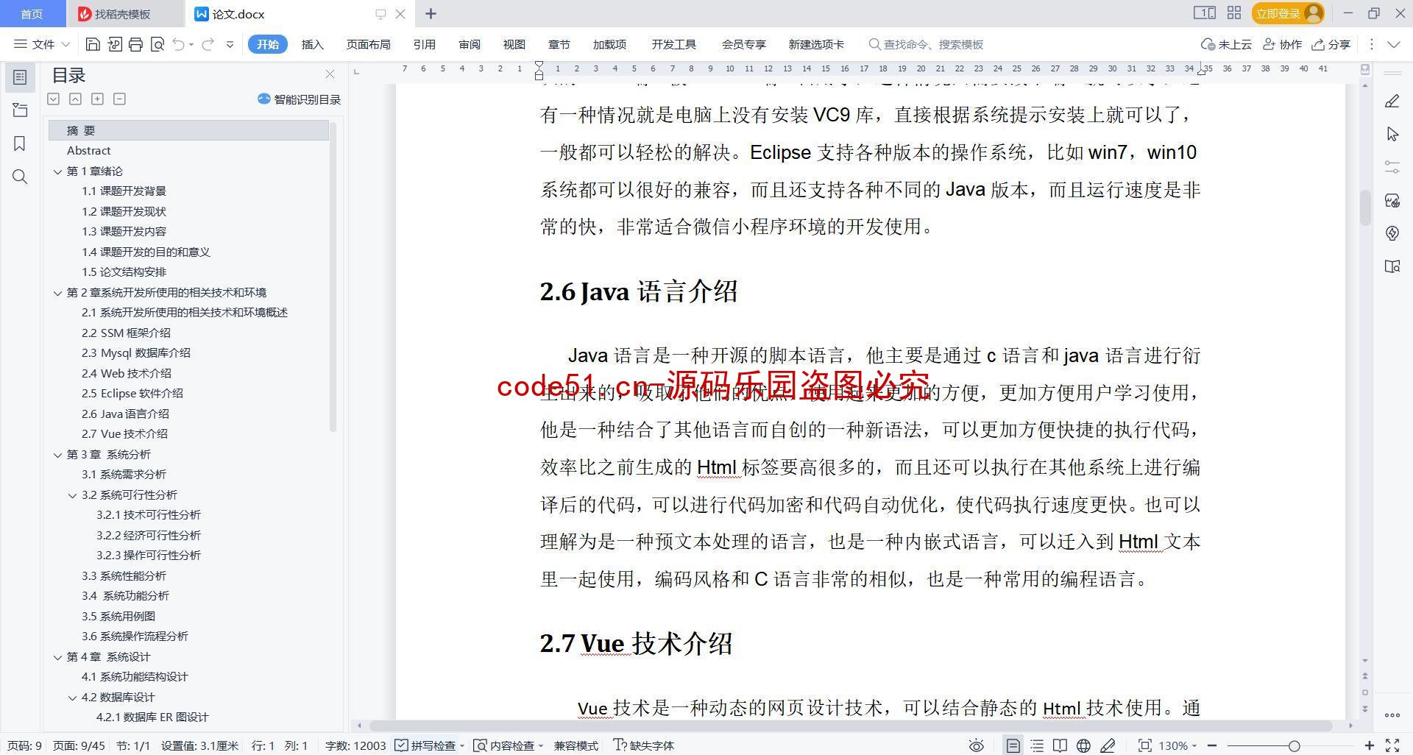The height and width of the screenshot is (755, 1413).
Task: Click the expand-all plus icon in 目录 panel
Action: click(97, 99)
